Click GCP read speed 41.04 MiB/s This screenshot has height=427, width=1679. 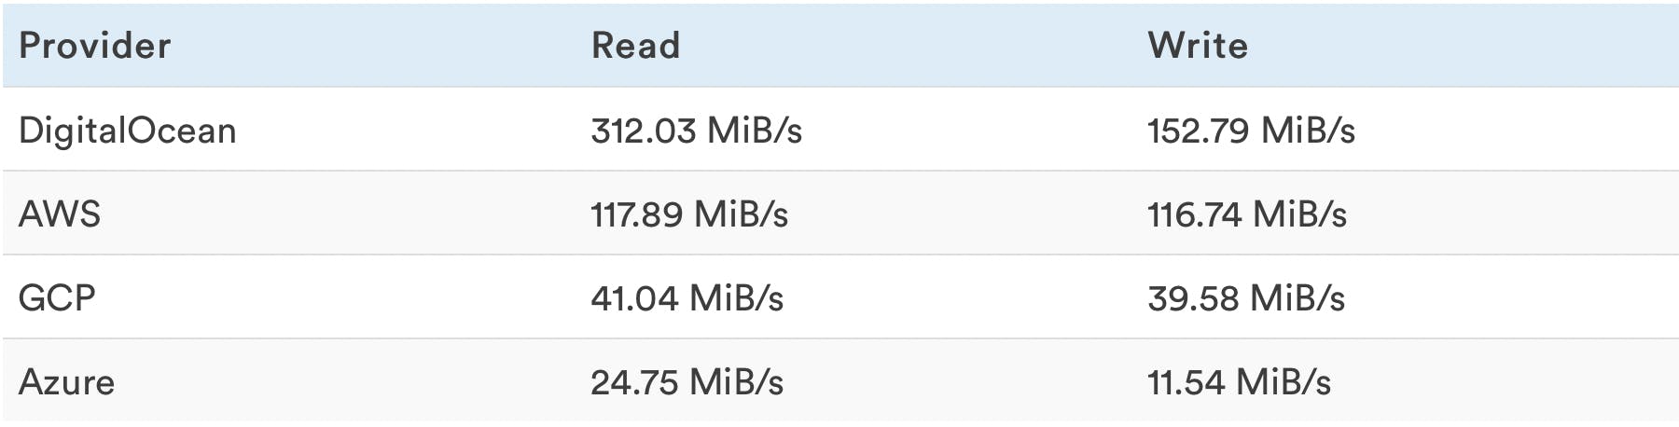(687, 298)
